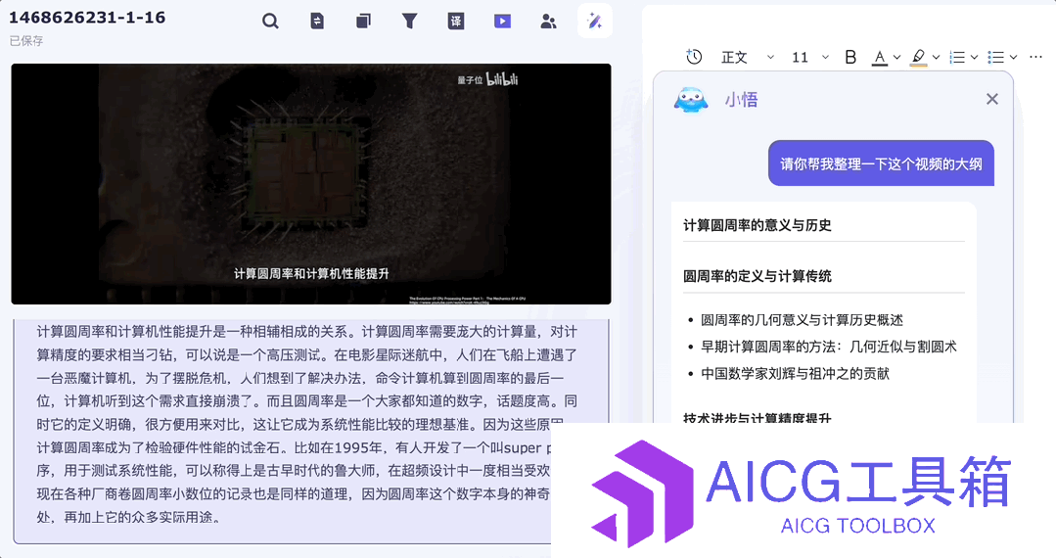Click the video subtitle 计算圆周率和计算机性能提升
Viewport: 1056px width, 558px height.
311,273
